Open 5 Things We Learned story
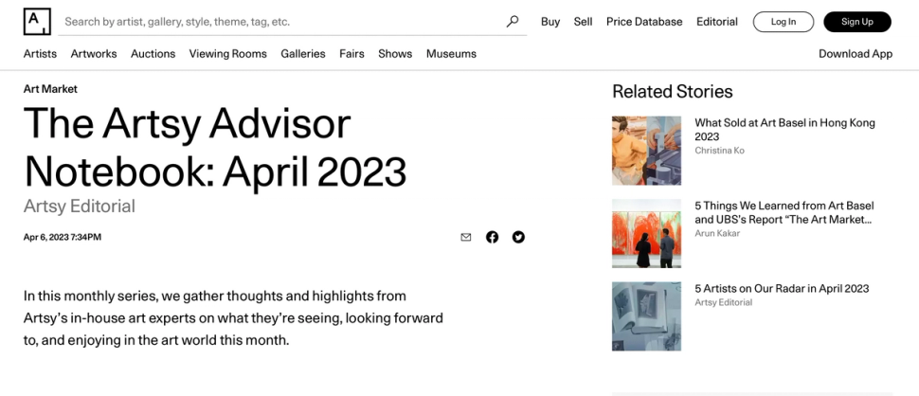Image resolution: width=919 pixels, height=396 pixels. pyautogui.click(x=784, y=212)
